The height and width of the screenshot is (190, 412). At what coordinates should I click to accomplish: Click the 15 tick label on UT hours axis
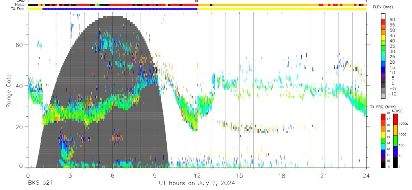240,176
